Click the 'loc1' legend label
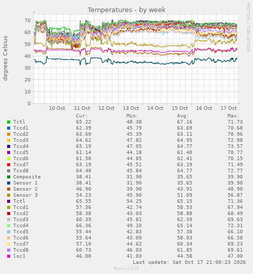This screenshot has height=274, width=253. coord(19,256)
